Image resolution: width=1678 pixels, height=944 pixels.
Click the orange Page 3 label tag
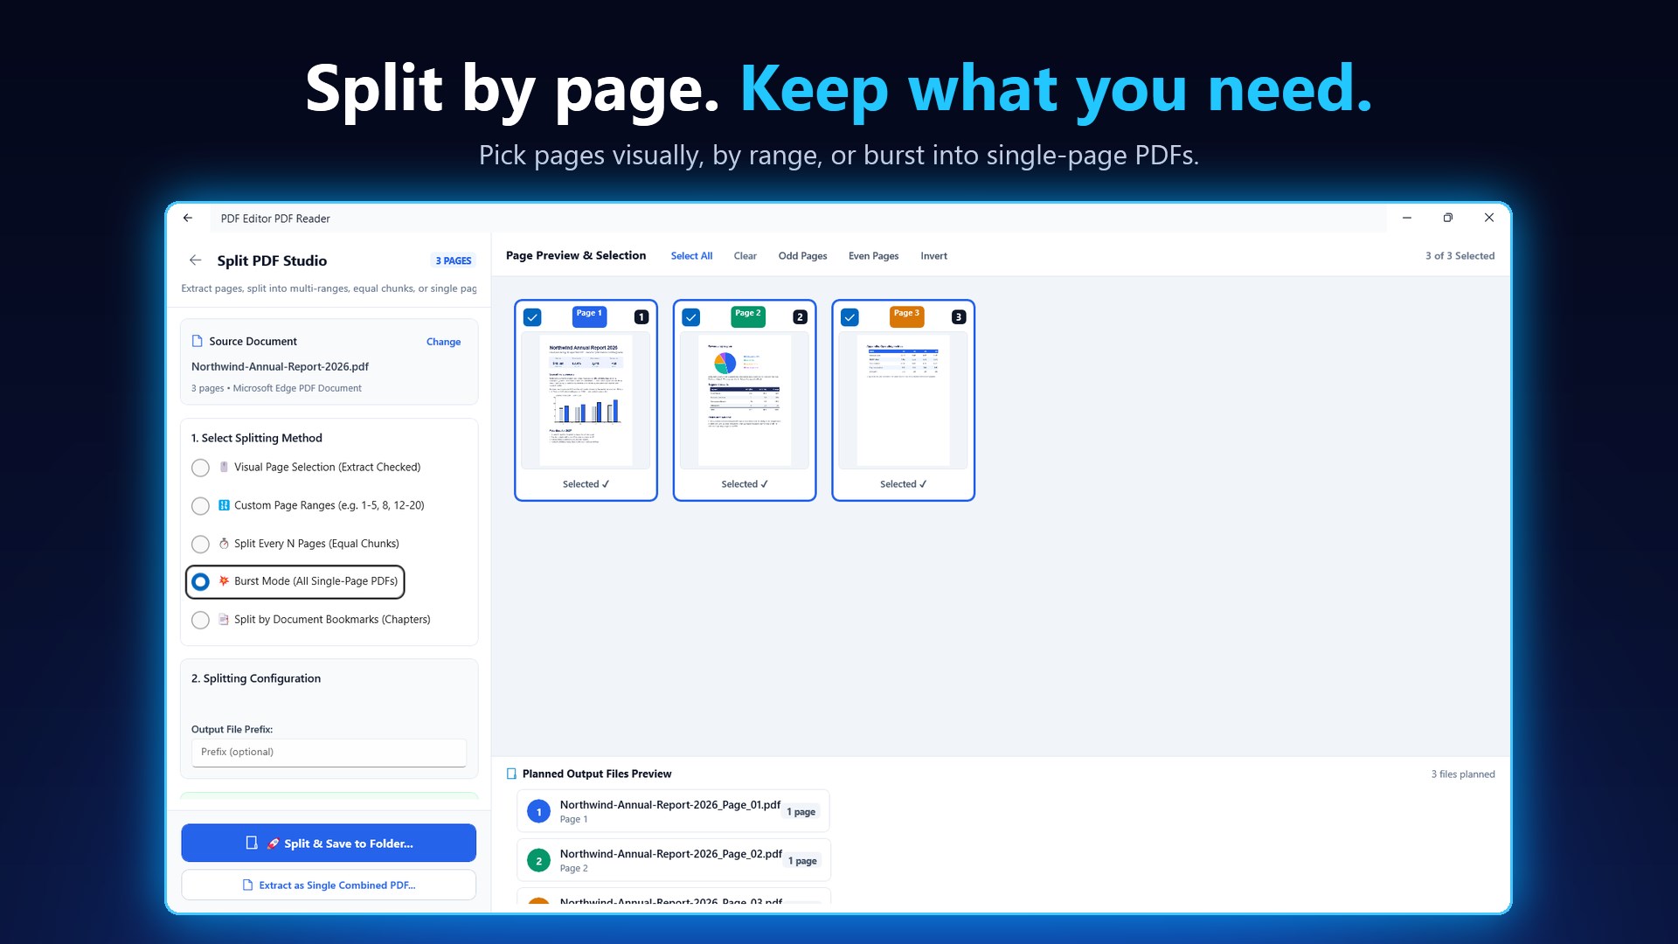pos(906,316)
